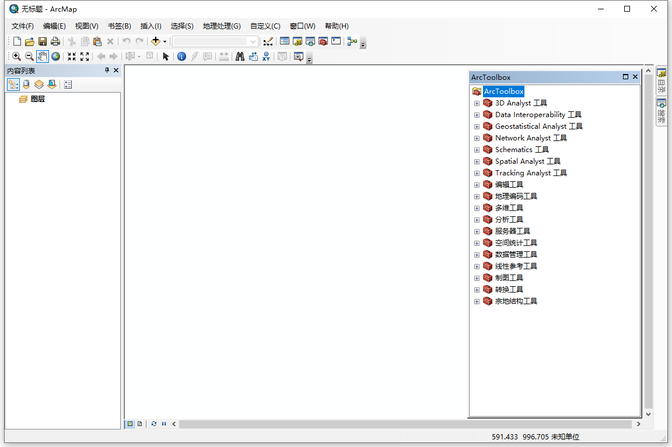Select the 图层 data frame
This screenshot has width=672, height=447.
coord(38,99)
